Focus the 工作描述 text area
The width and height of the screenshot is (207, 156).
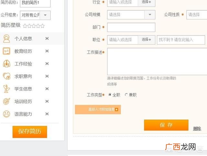(157, 62)
